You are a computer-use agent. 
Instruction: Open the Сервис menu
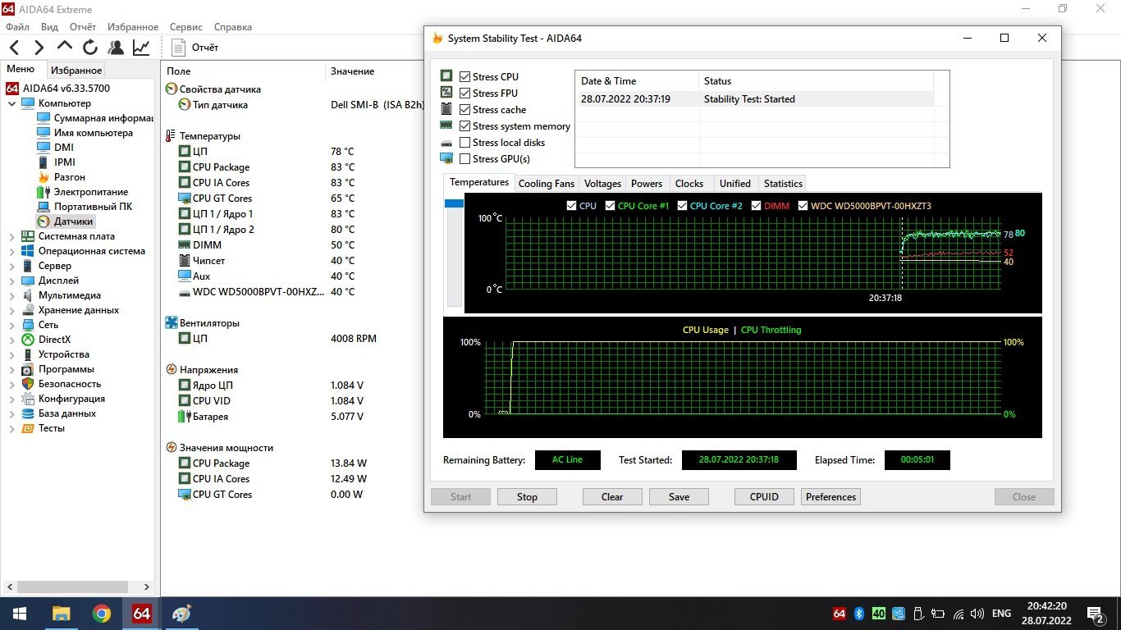186,26
